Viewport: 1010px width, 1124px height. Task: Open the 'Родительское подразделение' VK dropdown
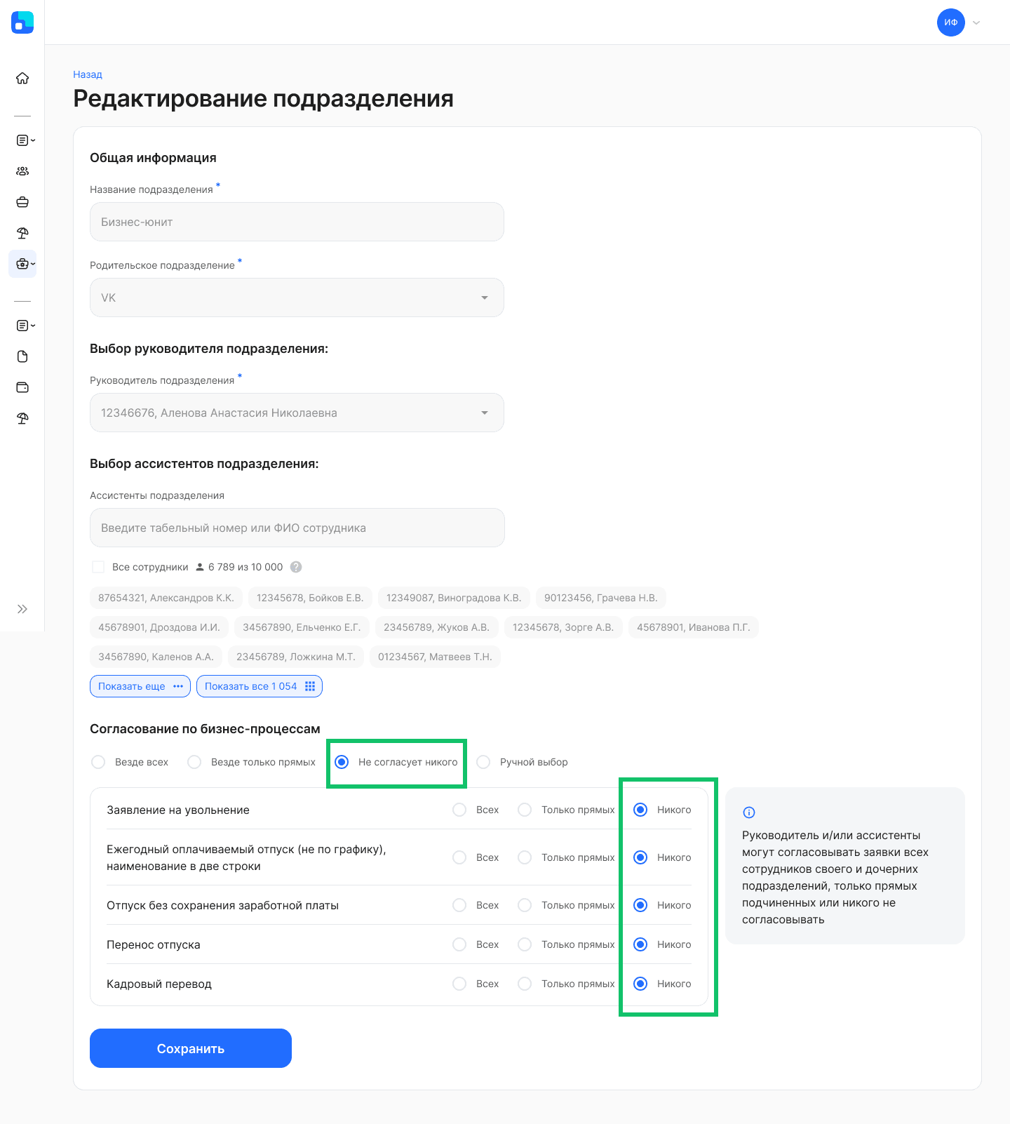297,297
